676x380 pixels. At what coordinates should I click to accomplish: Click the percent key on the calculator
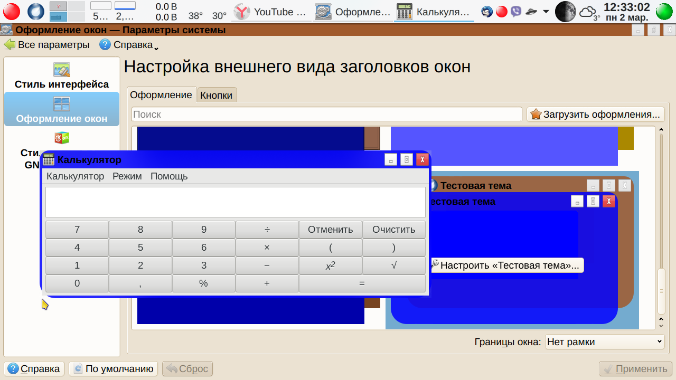tap(204, 283)
